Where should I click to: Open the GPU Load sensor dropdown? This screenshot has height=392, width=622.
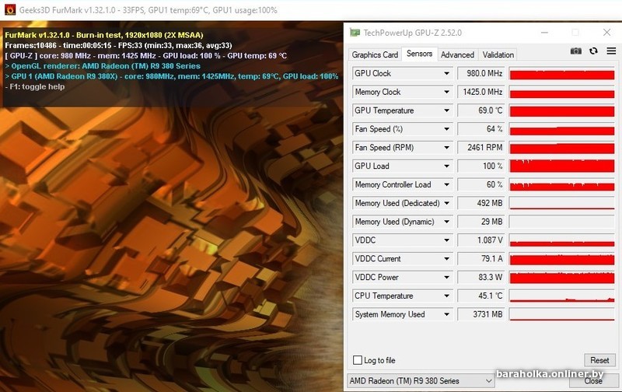[446, 166]
